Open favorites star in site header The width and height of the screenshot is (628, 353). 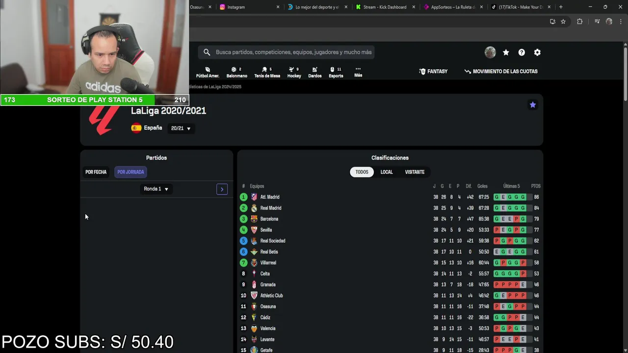(506, 52)
